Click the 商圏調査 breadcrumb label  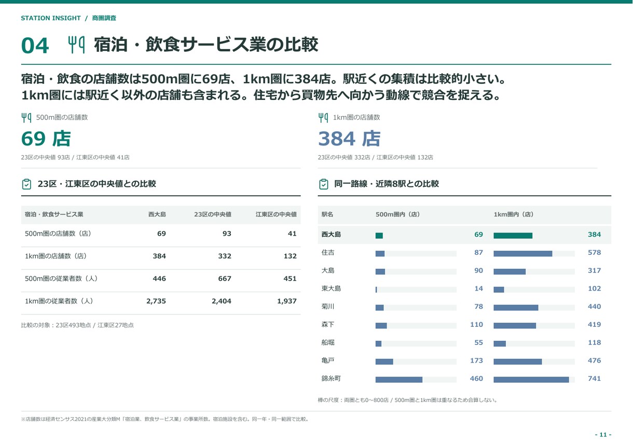point(104,18)
